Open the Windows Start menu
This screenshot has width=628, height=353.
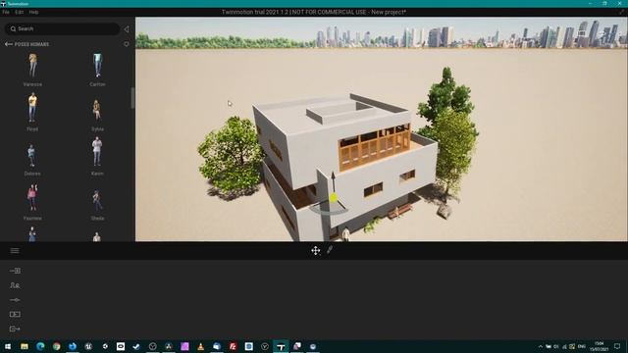8,346
